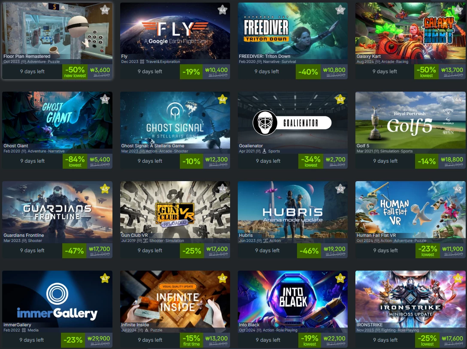Click the star rating badge on Floor Plan Remastered
The height and width of the screenshot is (349, 467).
point(105,9)
